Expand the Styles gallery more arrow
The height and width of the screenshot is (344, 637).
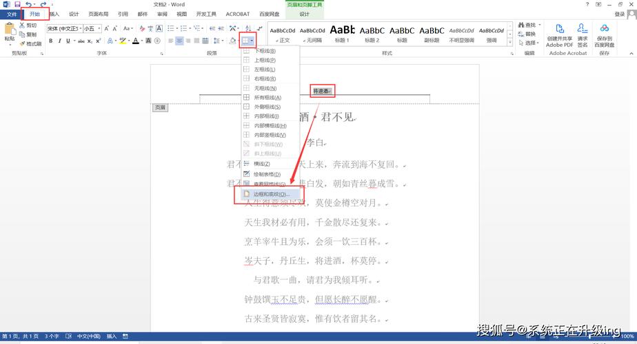[x=510, y=42]
